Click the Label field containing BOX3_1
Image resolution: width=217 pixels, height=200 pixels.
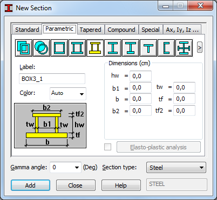point(52,79)
